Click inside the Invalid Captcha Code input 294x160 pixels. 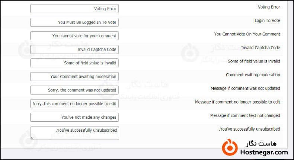[x=74, y=49]
